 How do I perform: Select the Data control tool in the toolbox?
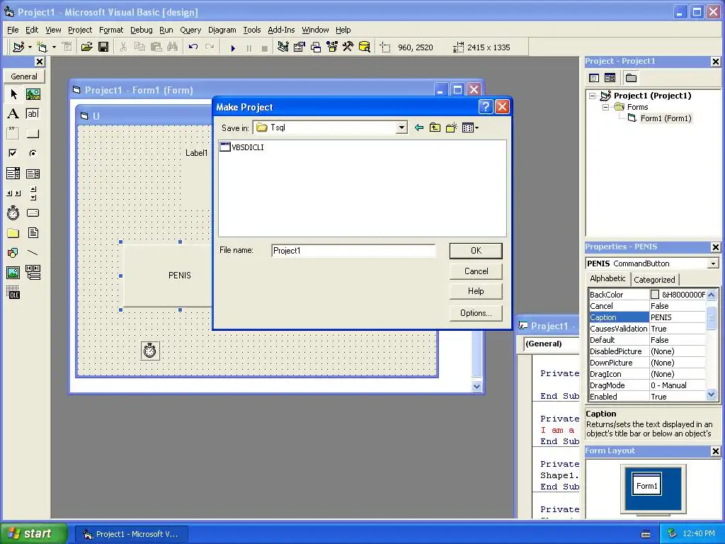(33, 273)
